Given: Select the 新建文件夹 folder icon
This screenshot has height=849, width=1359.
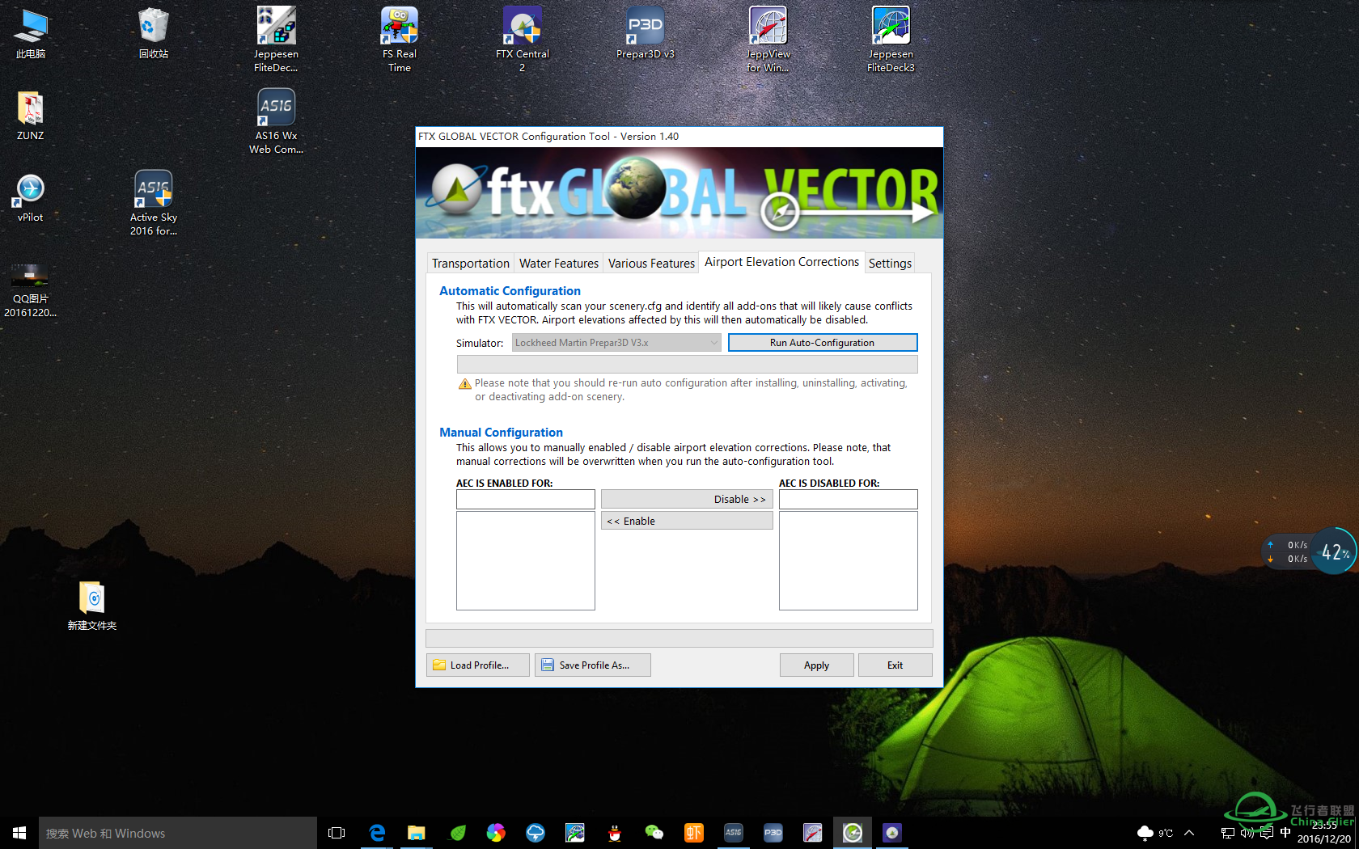Looking at the screenshot, I should 92,606.
